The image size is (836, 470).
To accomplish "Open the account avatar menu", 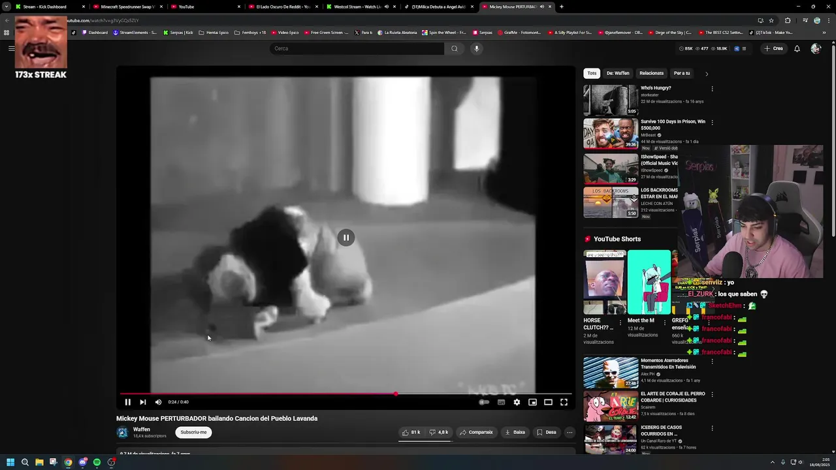I will [x=816, y=48].
